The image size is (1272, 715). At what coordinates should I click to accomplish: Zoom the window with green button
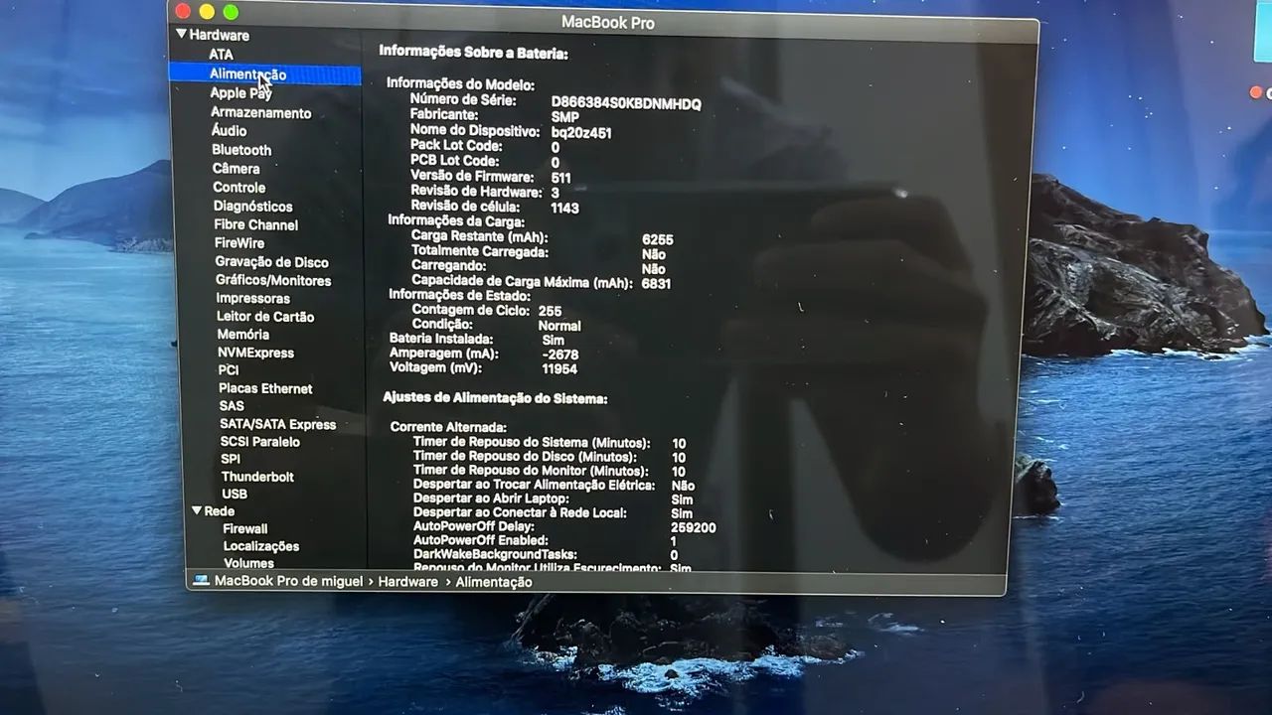point(231,12)
